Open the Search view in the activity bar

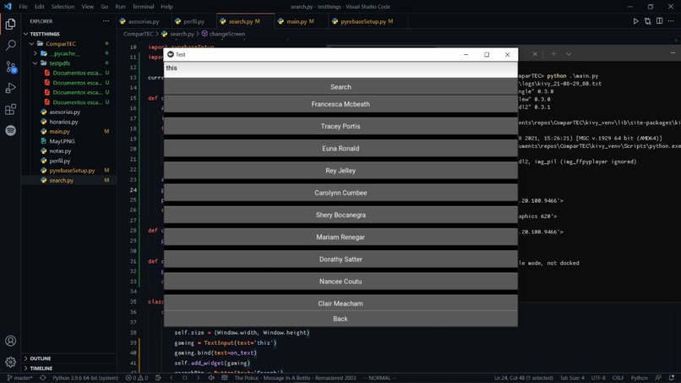(10, 45)
